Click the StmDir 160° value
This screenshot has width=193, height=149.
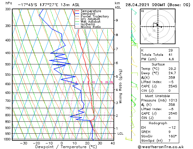pyautogui.click(x=172, y=136)
